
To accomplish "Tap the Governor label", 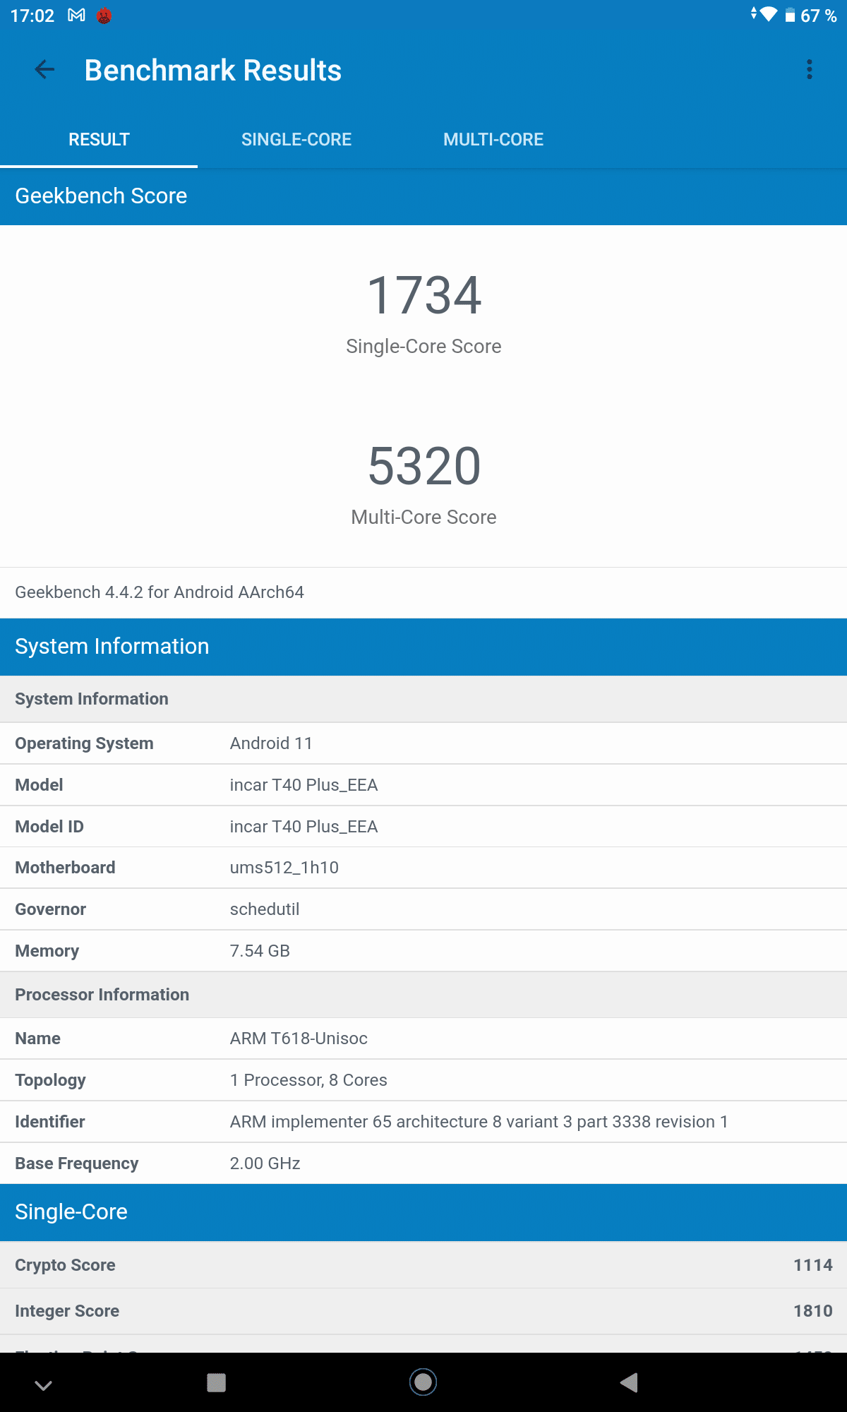I will click(51, 909).
